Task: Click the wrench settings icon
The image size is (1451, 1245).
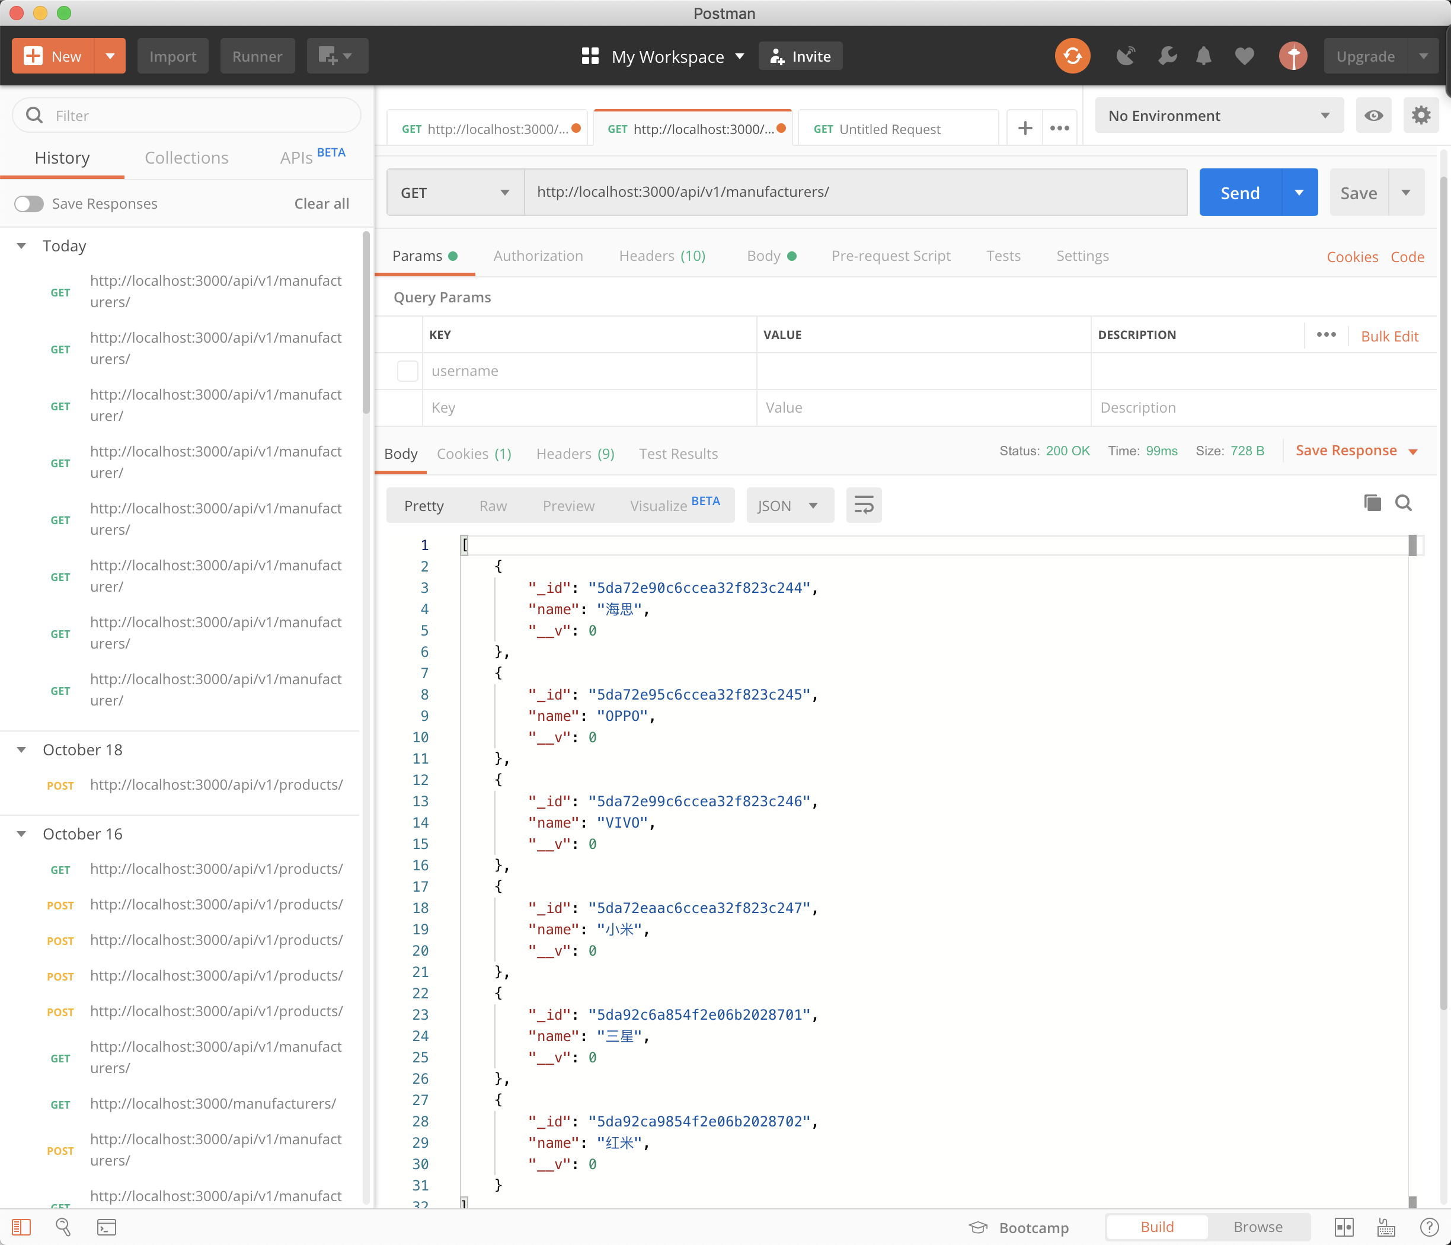Action: click(1166, 56)
